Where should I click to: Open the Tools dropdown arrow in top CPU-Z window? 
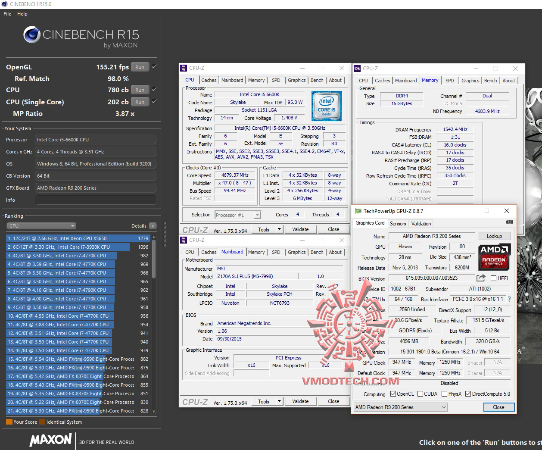point(279,229)
